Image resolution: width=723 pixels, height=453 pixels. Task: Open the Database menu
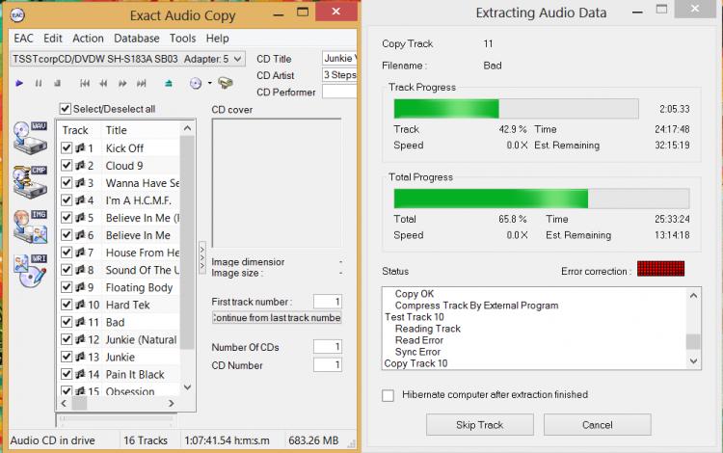pos(137,39)
